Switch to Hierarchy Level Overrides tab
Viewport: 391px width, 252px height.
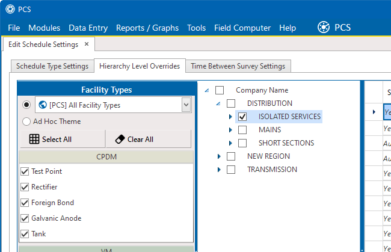tap(140, 66)
